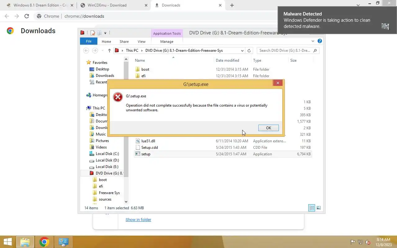Click the search magnifier icon in Explorer

coord(315,51)
